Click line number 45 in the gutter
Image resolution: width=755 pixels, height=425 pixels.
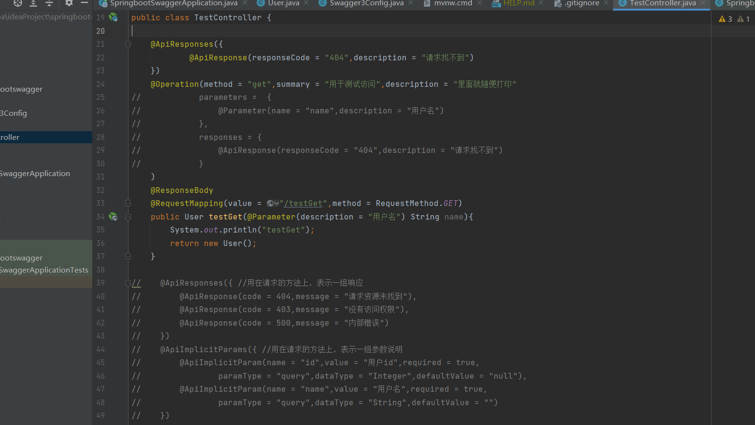[x=100, y=362]
